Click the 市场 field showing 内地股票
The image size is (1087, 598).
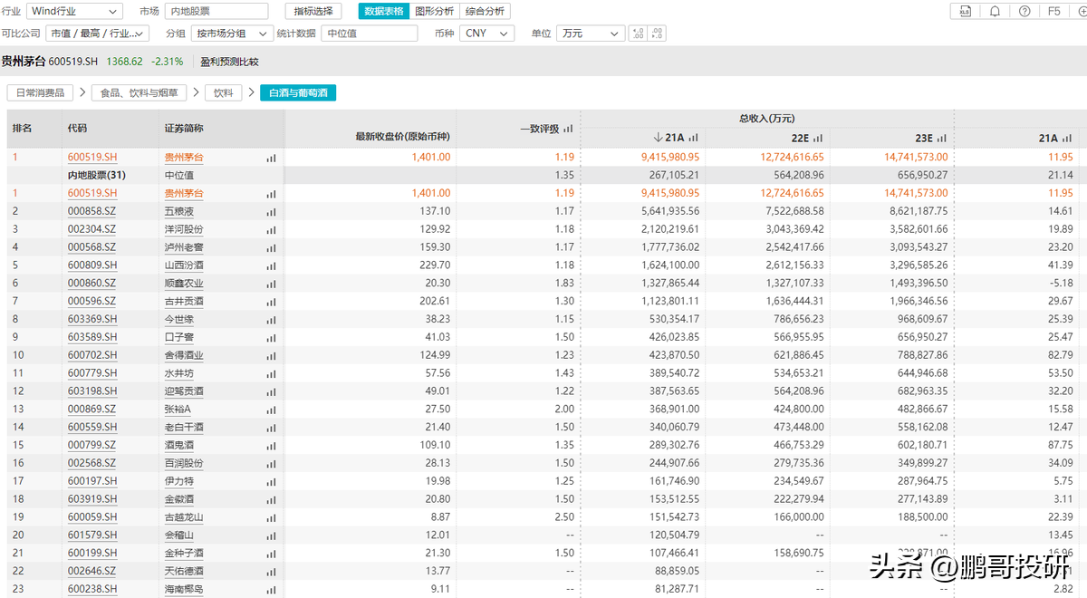tap(216, 11)
